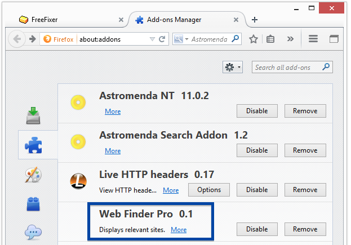Disable Web Finder Pro extension
The height and width of the screenshot is (245, 351).
point(257,229)
